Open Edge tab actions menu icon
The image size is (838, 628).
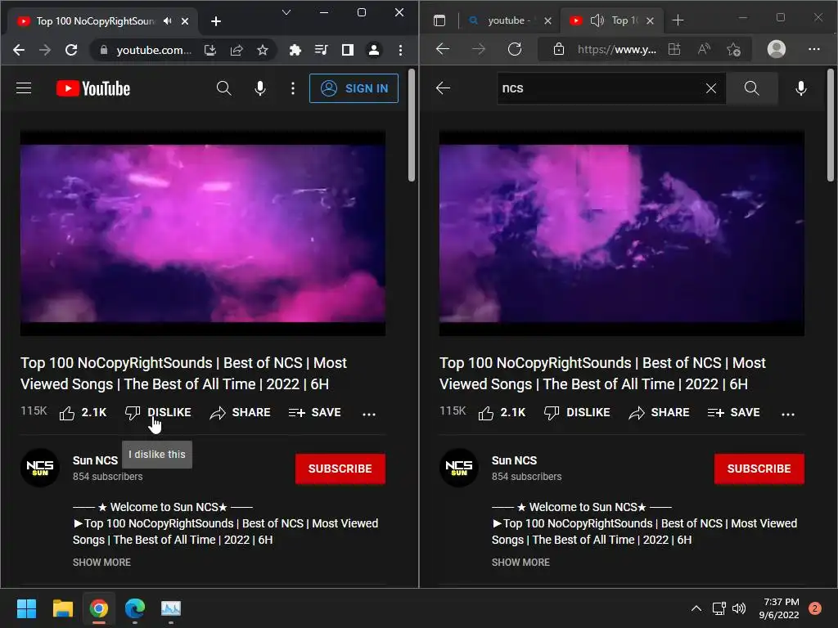tap(439, 20)
